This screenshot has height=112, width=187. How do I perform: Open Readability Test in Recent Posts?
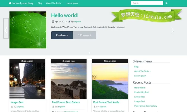tap(142, 92)
